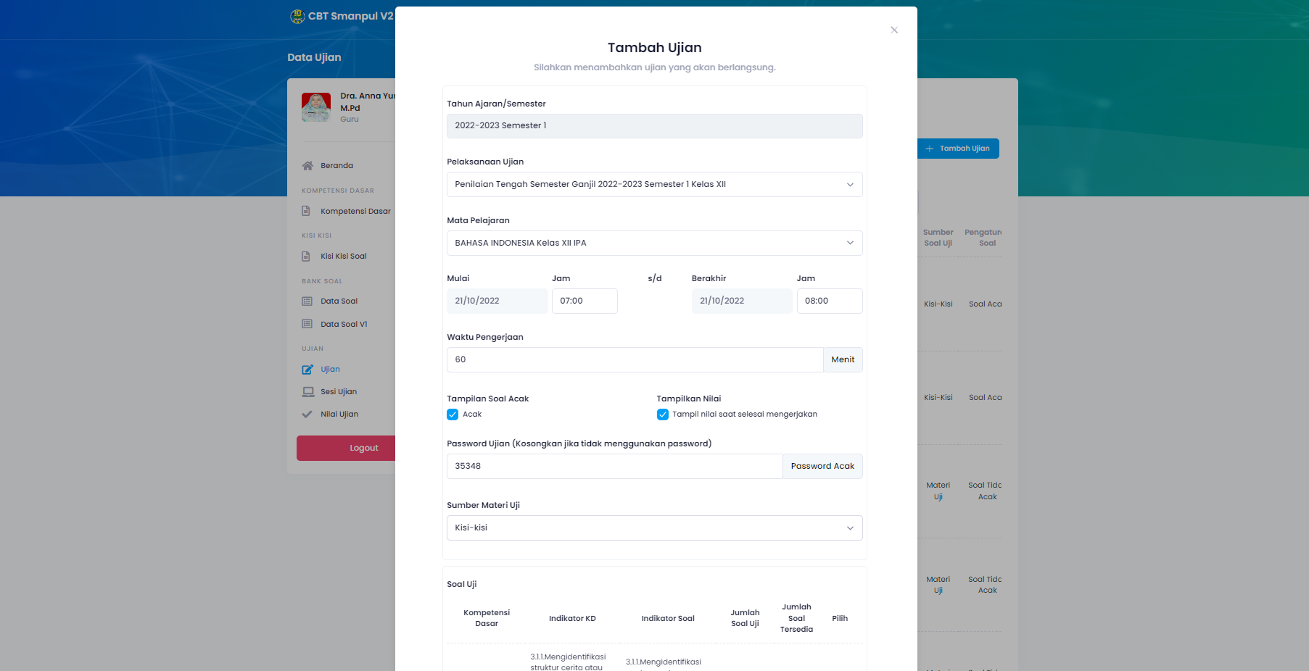The width and height of the screenshot is (1309, 671).
Task: Click the Mulai Jam time field
Action: [585, 301]
